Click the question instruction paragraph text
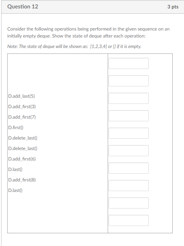The image size is (184, 246). coord(88,32)
